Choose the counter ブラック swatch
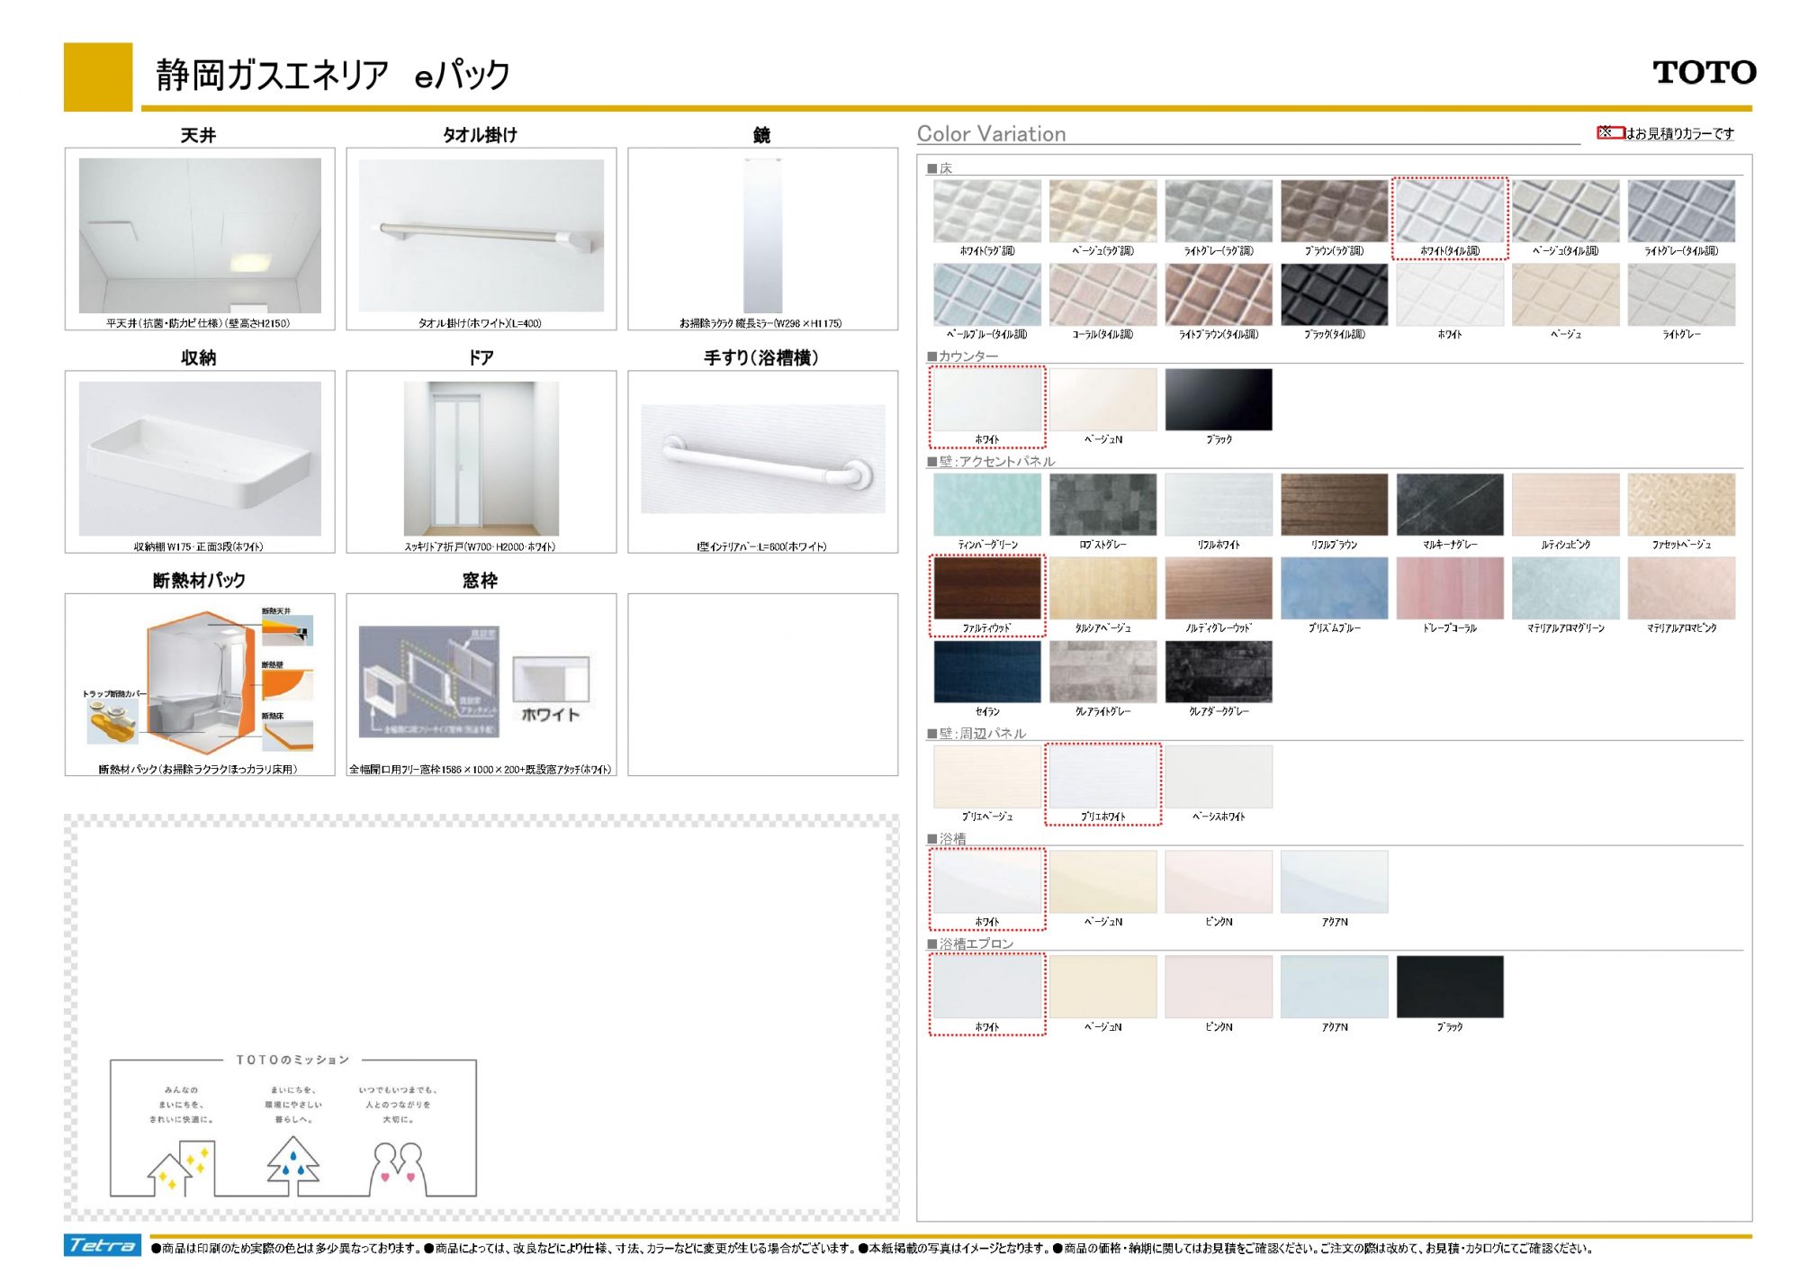The height and width of the screenshot is (1273, 1800). [x=1219, y=400]
